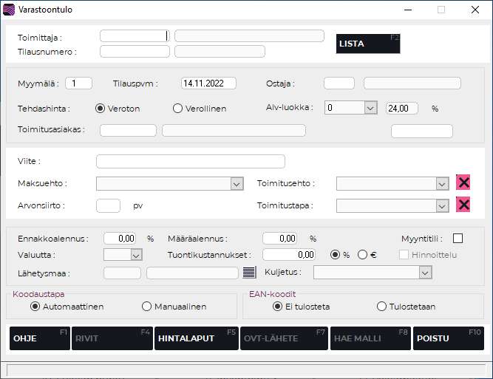The image size is (493, 379).
Task: Expand the Alv-luokka dropdown
Action: pyautogui.click(x=371, y=108)
